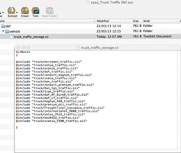Click the closing brace line
The width and height of the screenshot is (181, 153).
17,127
